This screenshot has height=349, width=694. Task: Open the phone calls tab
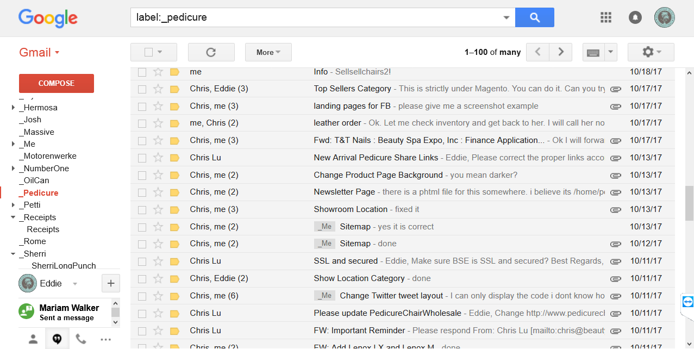pos(81,339)
